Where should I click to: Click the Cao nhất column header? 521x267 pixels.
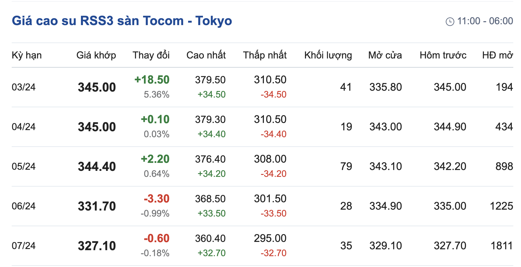[206, 55]
